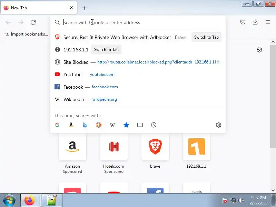Open search settings gear in dropdown
Viewport: 276px width, 207px height.
tap(219, 125)
